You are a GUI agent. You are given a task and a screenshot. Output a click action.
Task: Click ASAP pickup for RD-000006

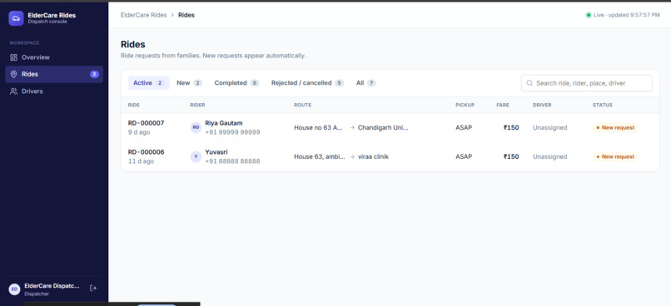(464, 156)
